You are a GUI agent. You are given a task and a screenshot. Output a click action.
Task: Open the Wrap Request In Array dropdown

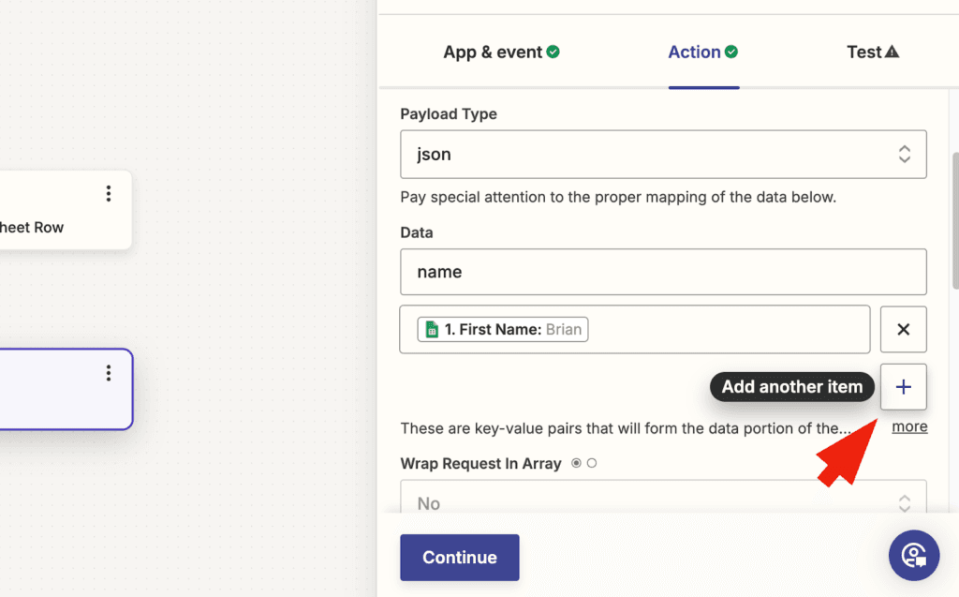(x=663, y=503)
